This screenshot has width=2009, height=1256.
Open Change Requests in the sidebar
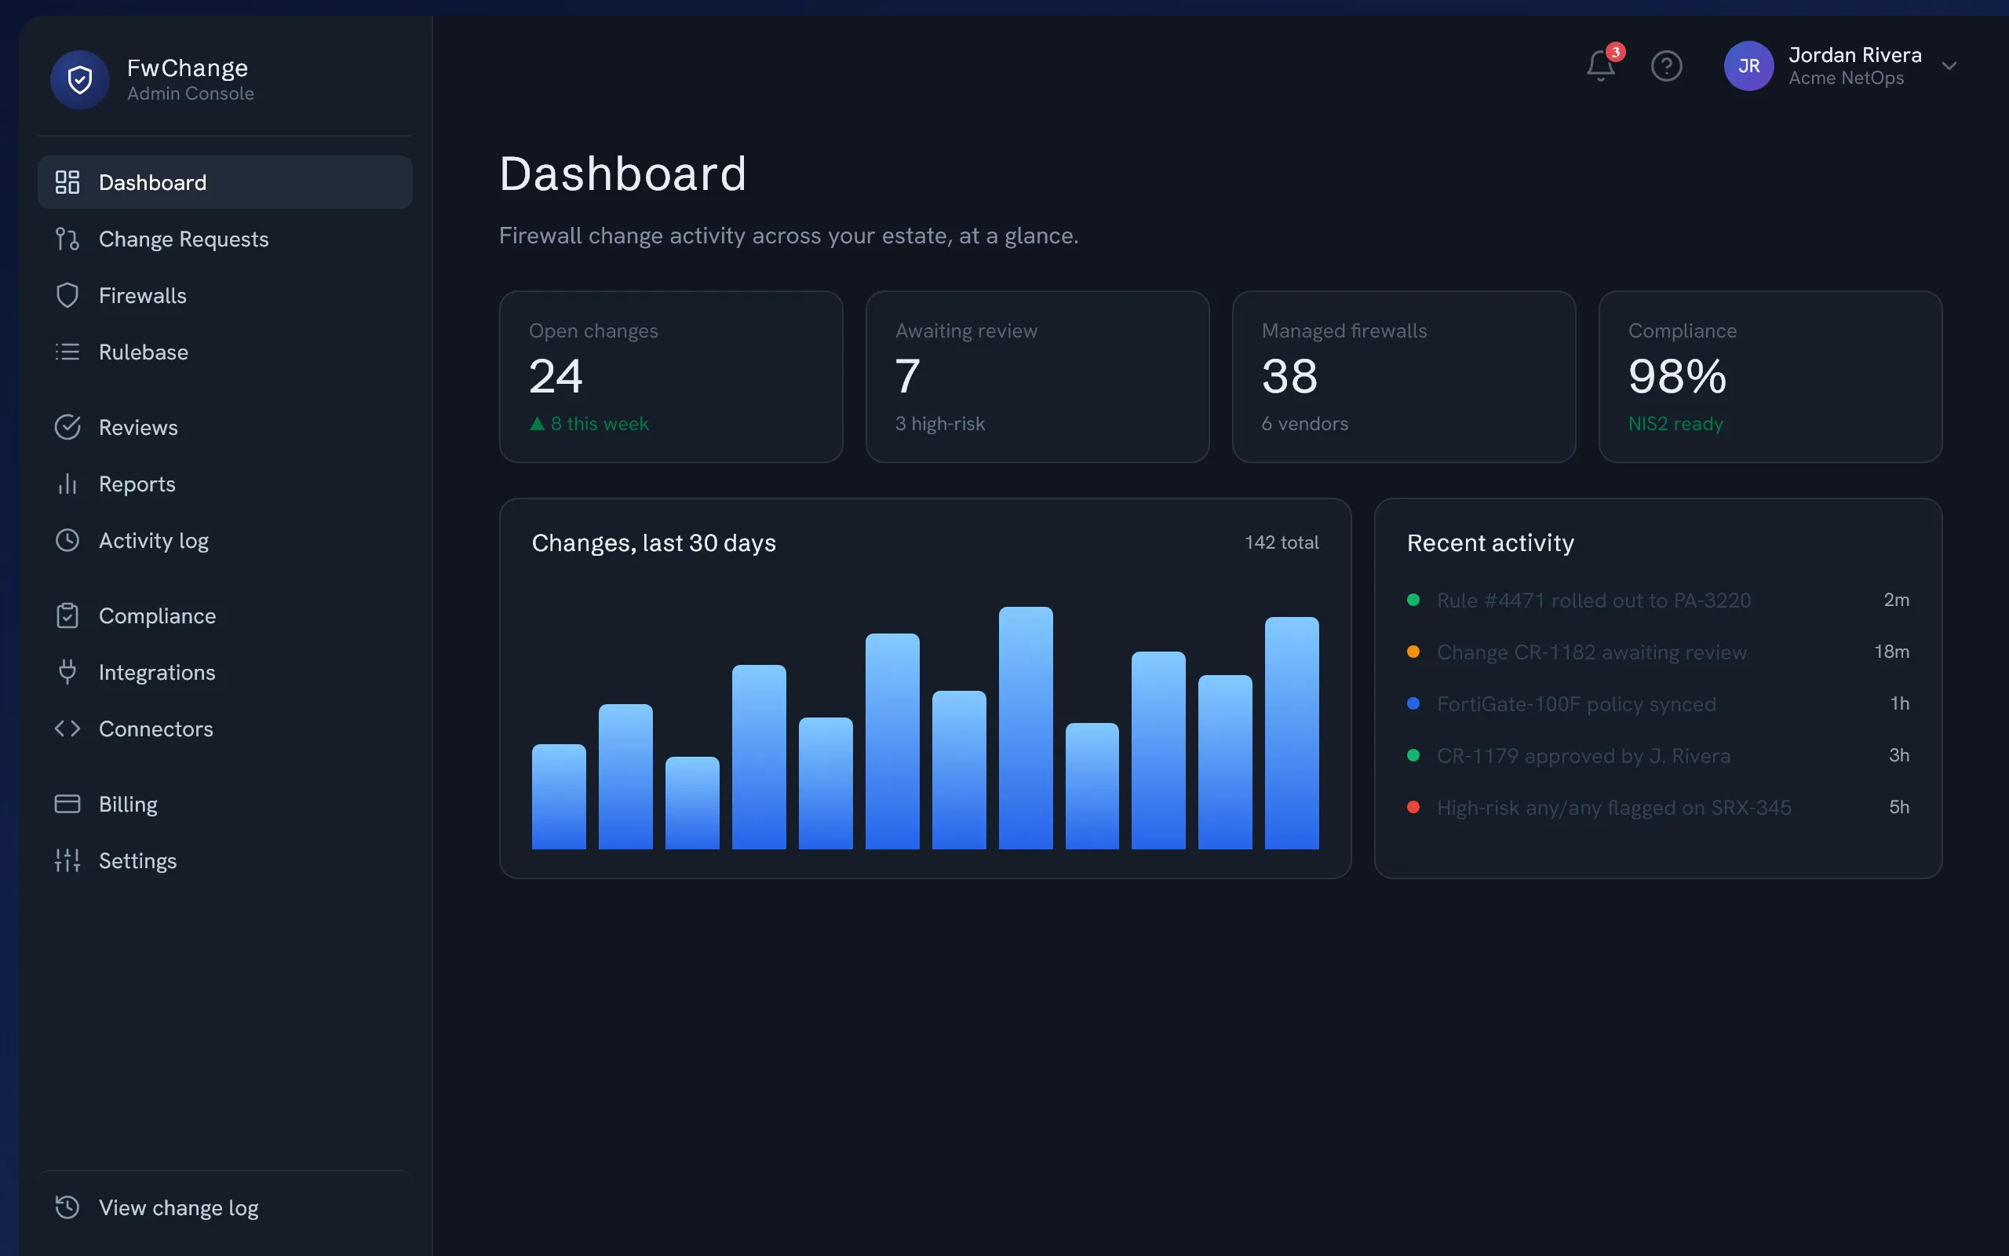(x=225, y=239)
